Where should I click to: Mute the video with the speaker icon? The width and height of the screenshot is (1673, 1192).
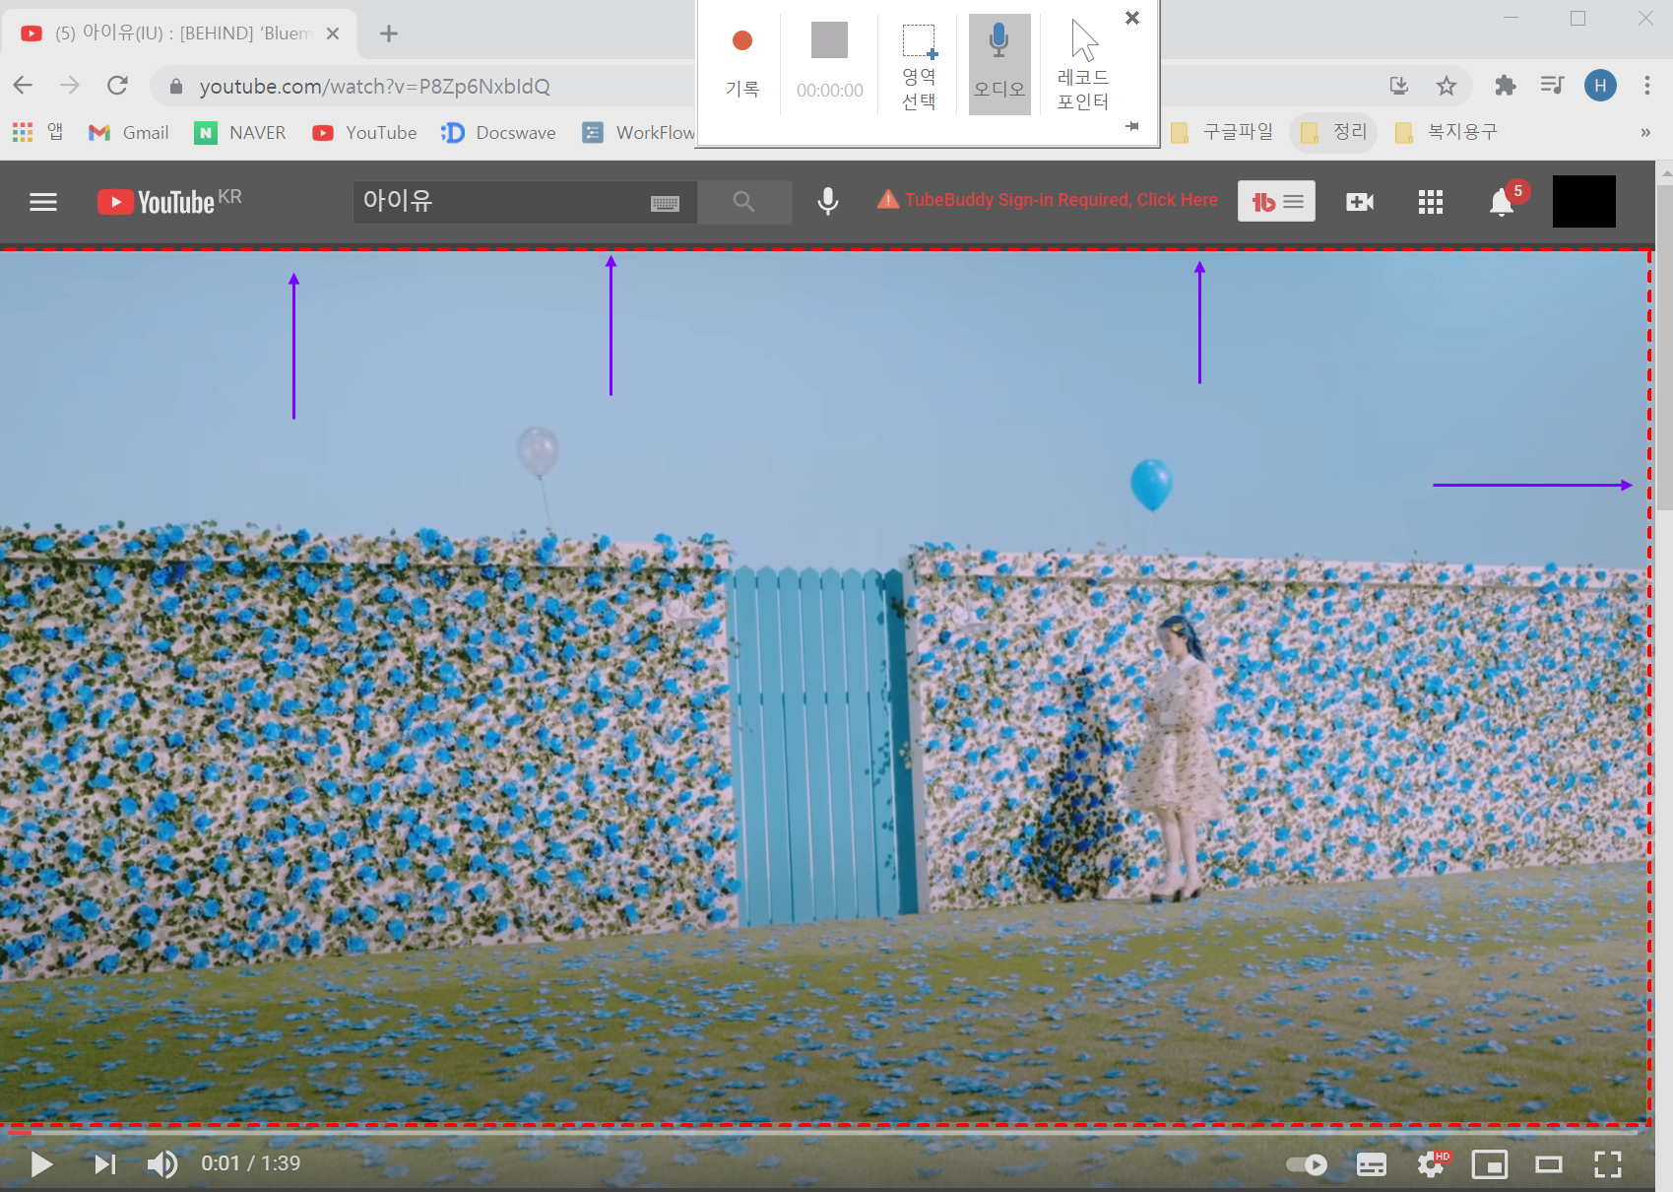162,1164
